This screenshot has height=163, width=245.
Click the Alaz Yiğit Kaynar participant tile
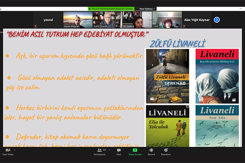197,20
